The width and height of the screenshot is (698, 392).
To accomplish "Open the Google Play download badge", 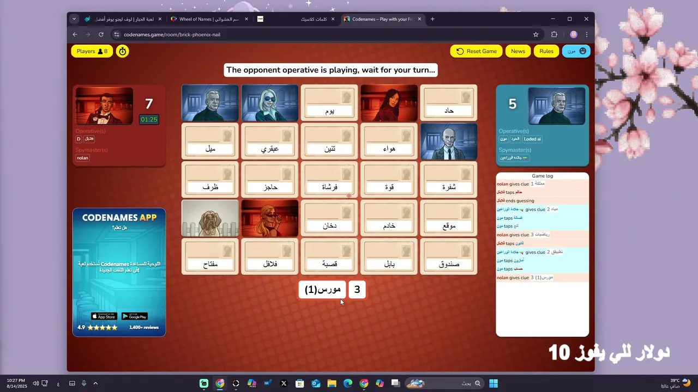I will tap(134, 316).
